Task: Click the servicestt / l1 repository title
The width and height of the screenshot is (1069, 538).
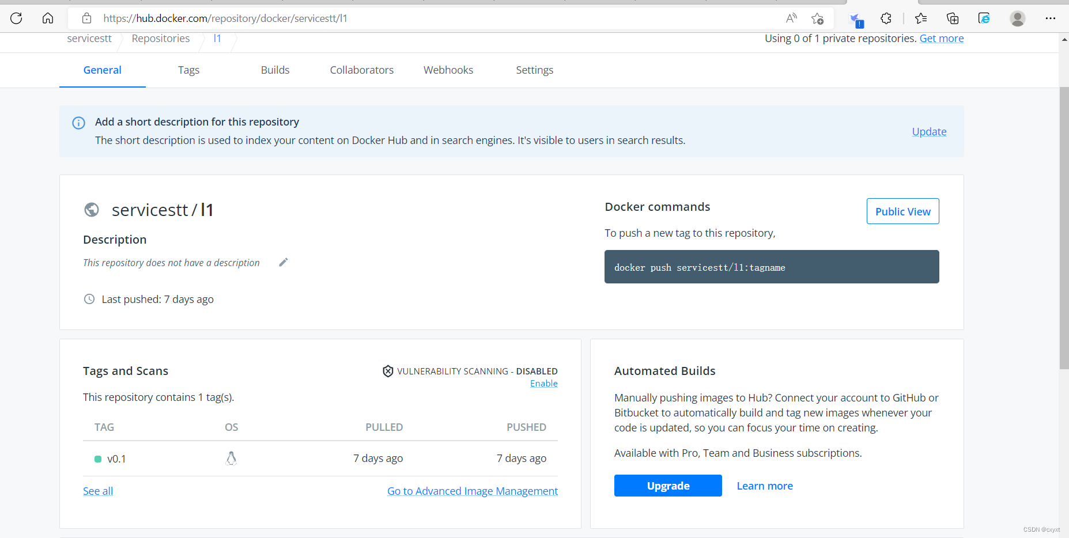Action: click(163, 210)
